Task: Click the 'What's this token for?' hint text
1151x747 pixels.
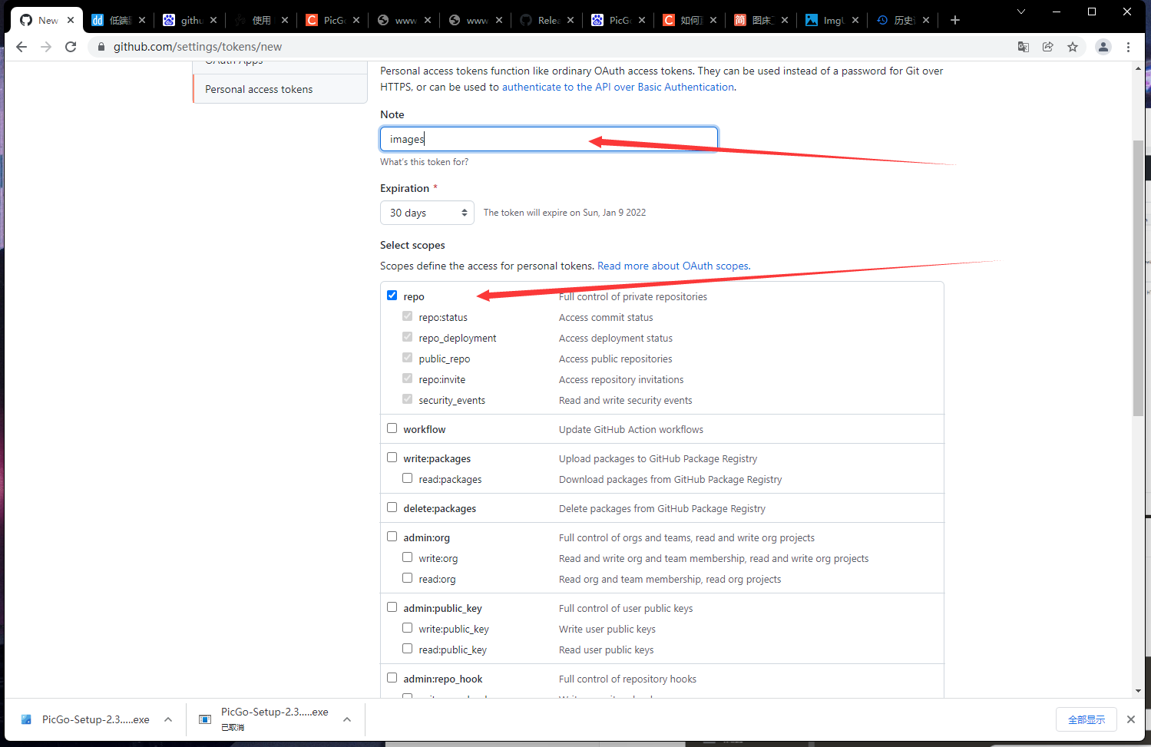Action: [x=424, y=162]
